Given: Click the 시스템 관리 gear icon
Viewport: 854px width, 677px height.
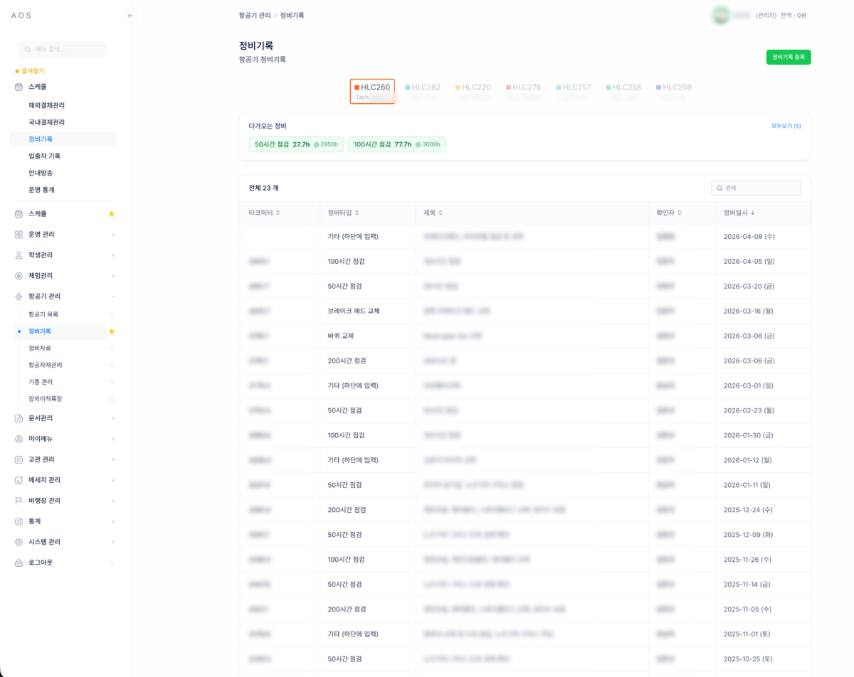Looking at the screenshot, I should point(19,542).
